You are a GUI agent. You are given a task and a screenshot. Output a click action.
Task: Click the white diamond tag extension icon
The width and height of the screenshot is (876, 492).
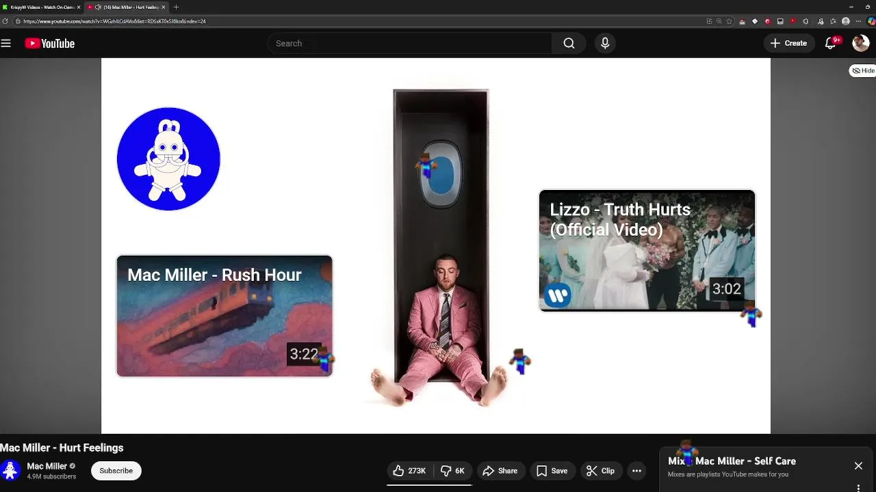tap(755, 21)
